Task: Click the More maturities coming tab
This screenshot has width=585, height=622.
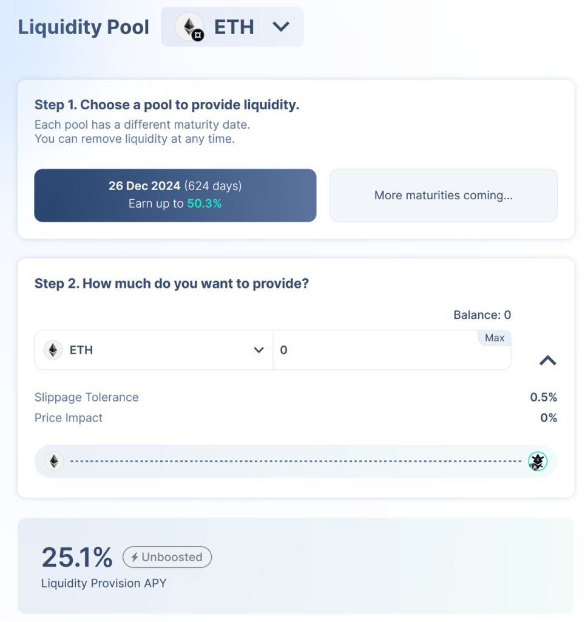Action: point(443,196)
